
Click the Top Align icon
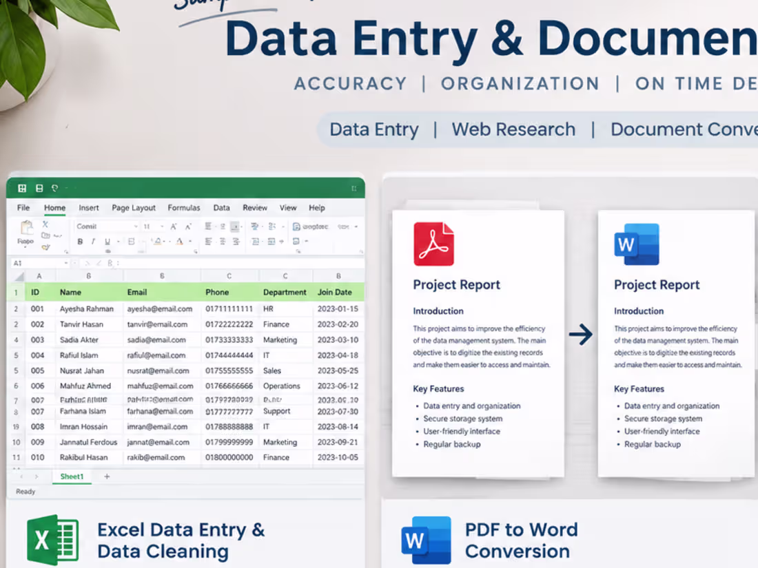coord(208,226)
